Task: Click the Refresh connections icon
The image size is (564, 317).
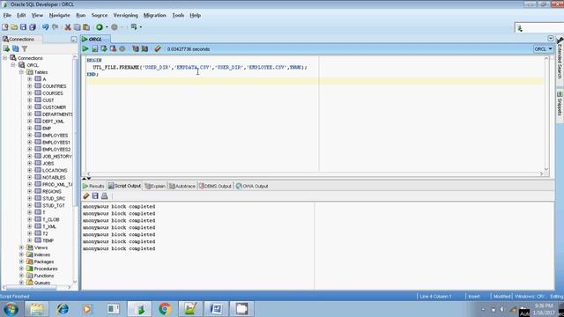Action: (x=16, y=48)
